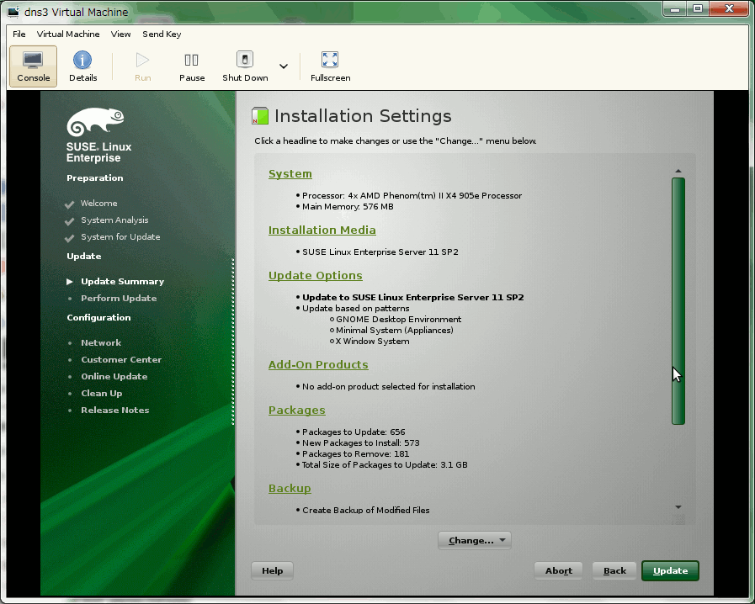
Task: Expand the Shut Down options arrow
Action: coord(284,66)
